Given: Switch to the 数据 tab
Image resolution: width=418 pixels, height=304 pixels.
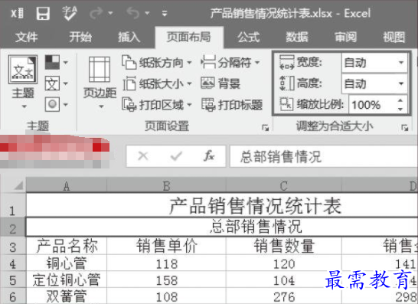Looking at the screenshot, I should tap(297, 37).
